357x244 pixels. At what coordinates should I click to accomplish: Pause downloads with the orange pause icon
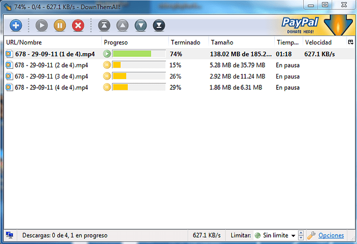[60, 25]
